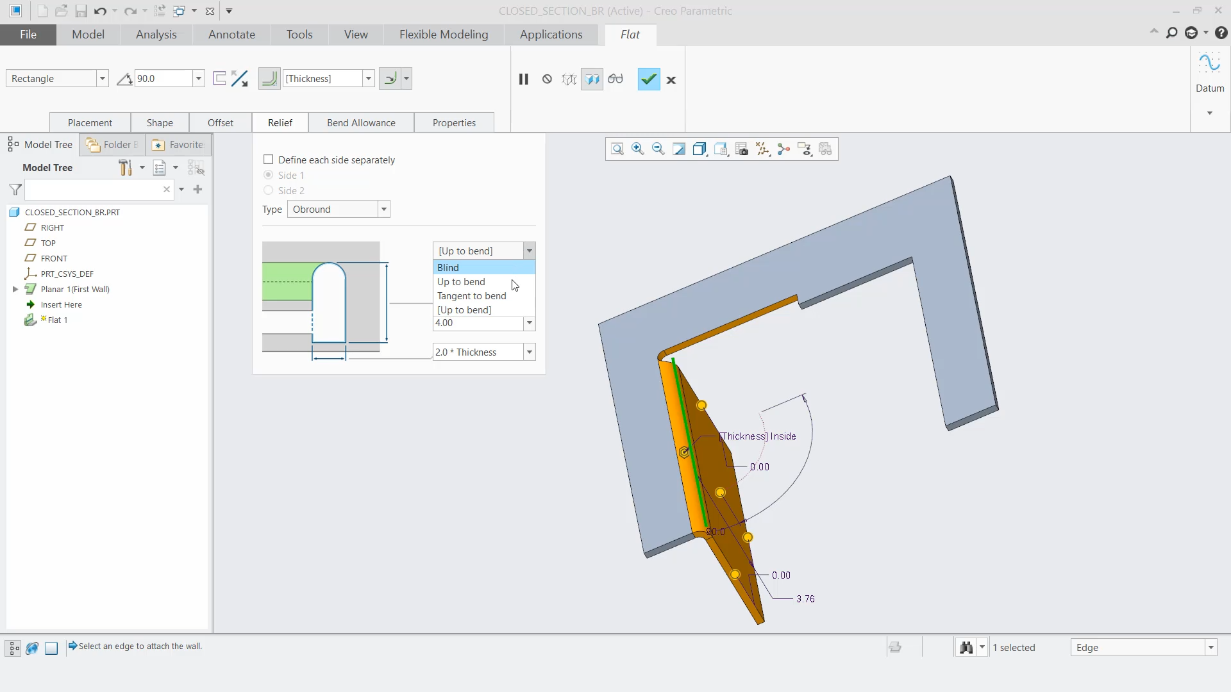Toggle verify mode with the glasses icon
1231x692 pixels.
tap(615, 79)
